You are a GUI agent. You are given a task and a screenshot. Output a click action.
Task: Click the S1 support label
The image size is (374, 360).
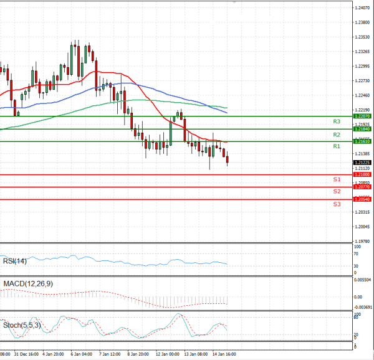[x=337, y=179]
